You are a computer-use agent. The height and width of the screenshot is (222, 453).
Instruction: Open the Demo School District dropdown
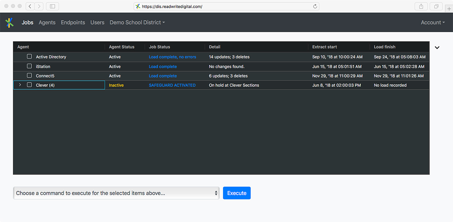pyautogui.click(x=137, y=22)
